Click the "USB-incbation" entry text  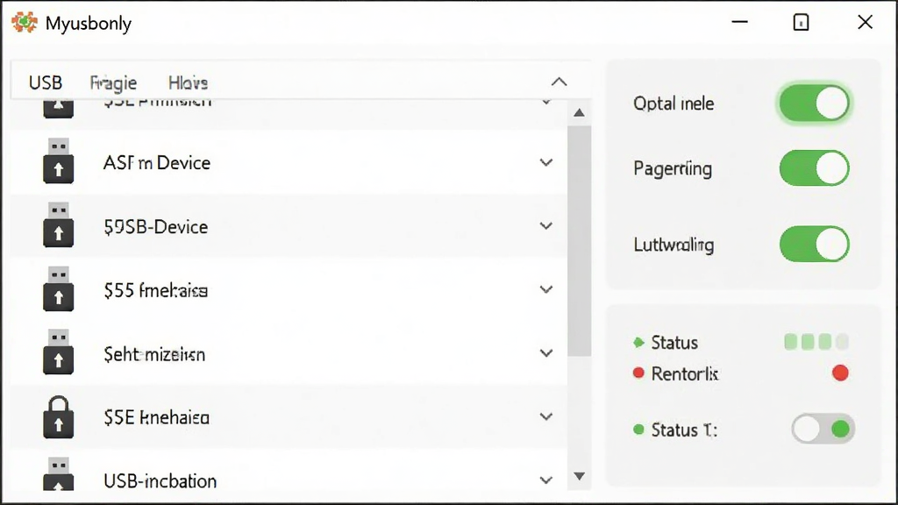coord(160,481)
